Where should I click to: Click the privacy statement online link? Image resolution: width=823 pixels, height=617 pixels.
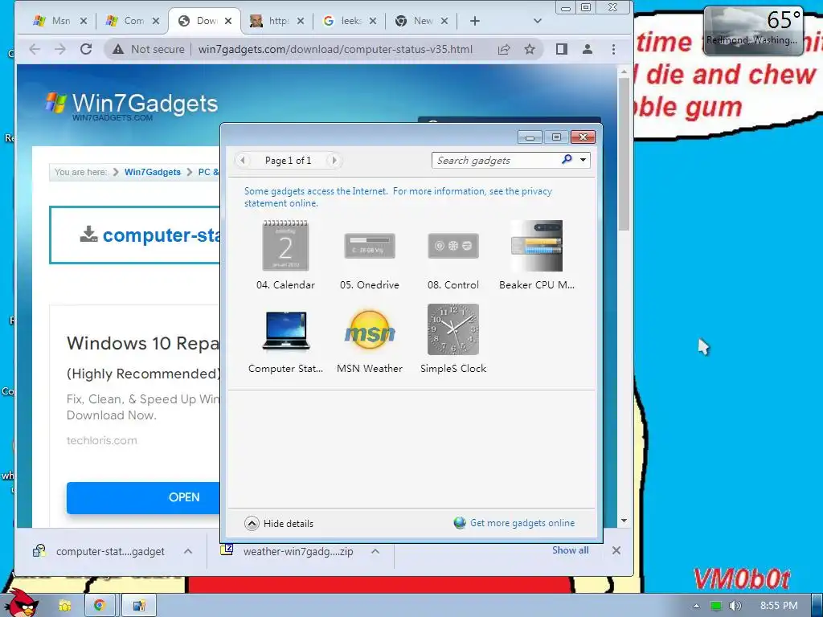click(398, 197)
